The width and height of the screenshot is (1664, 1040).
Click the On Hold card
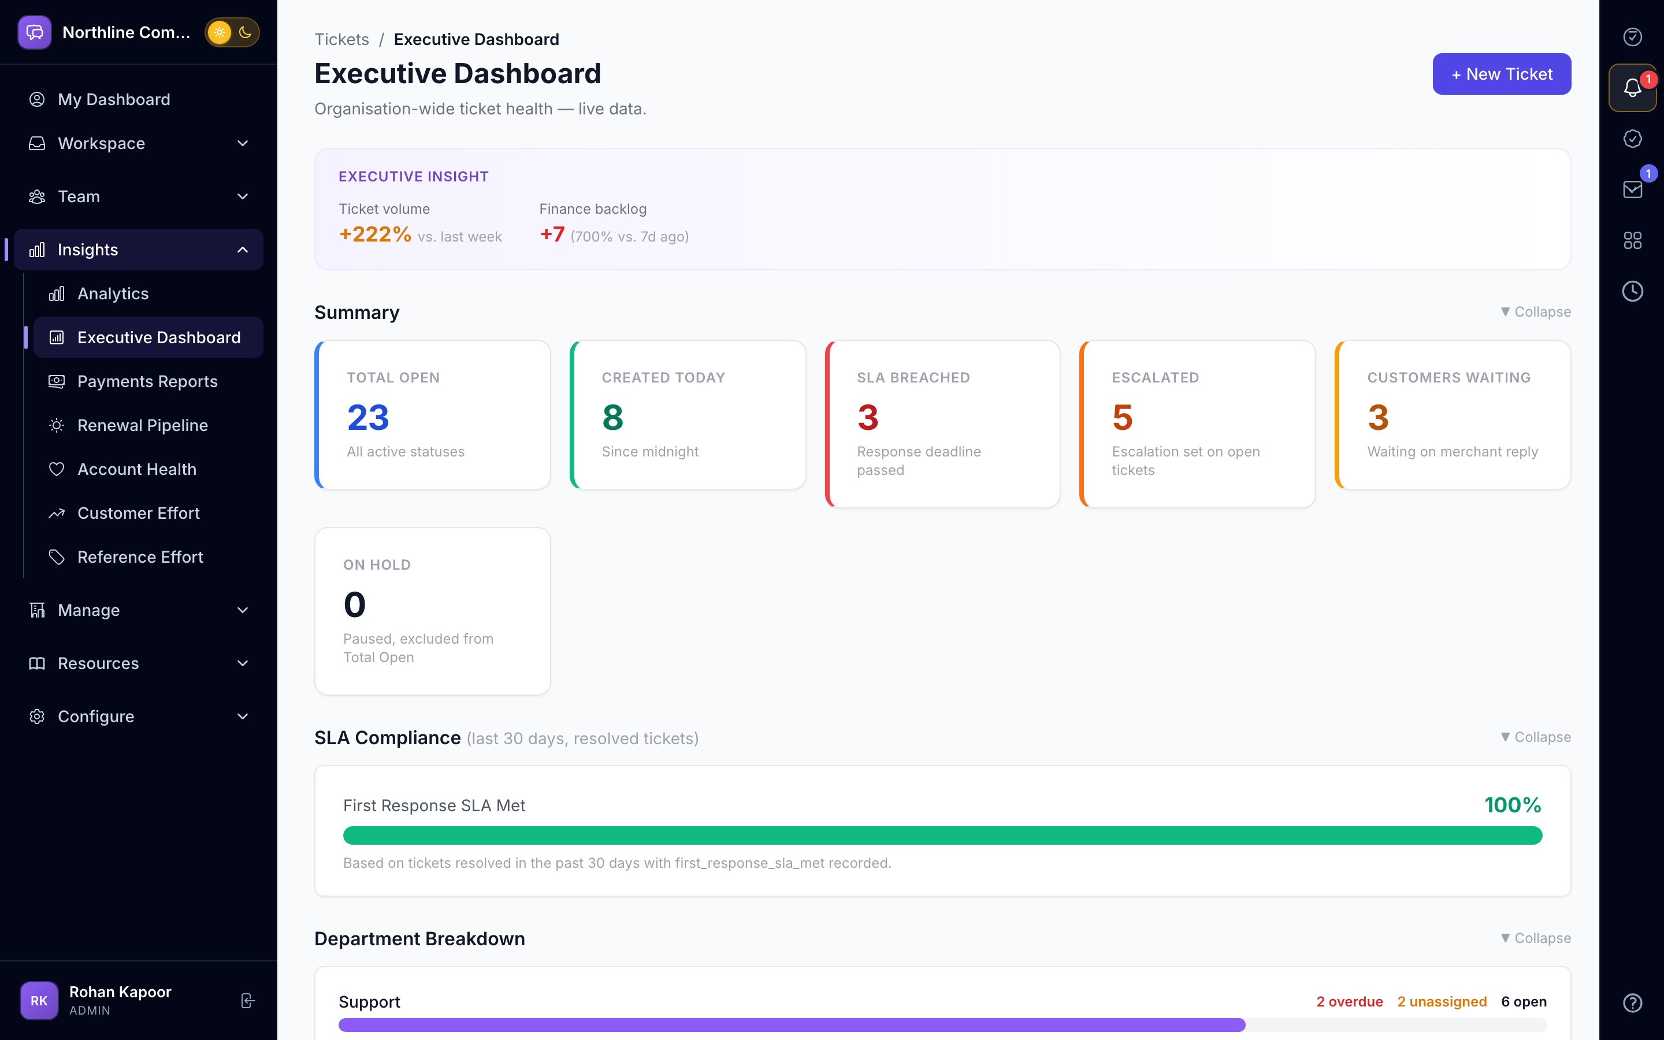[x=433, y=611]
